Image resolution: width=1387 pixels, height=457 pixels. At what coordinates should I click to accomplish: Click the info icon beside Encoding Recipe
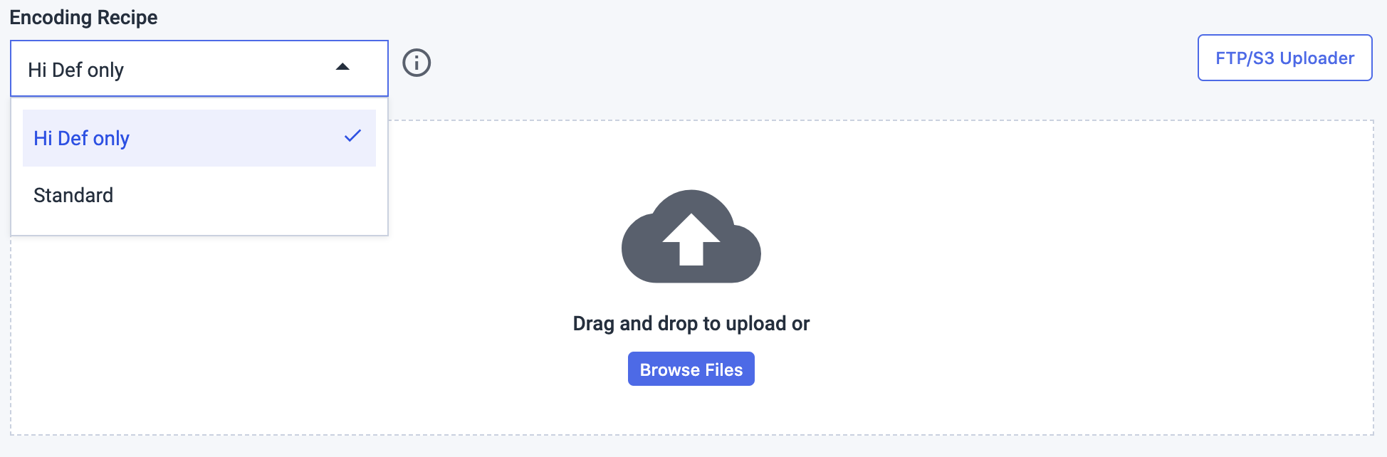coord(417,63)
